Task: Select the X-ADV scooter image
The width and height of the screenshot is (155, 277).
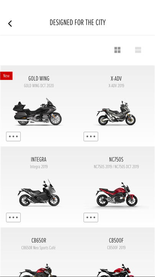Action: click(x=116, y=113)
